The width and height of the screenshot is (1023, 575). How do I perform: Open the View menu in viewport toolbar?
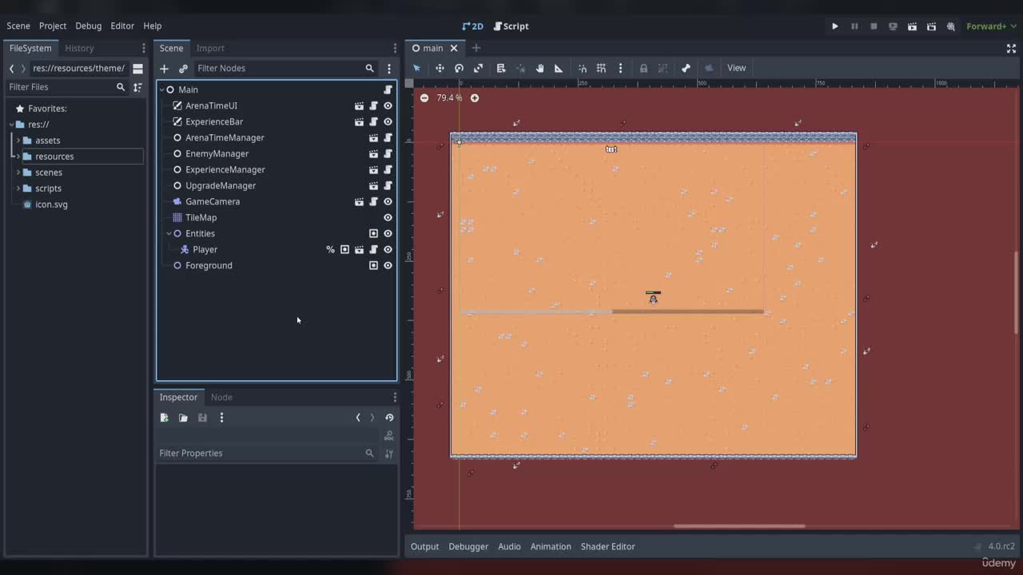click(x=736, y=68)
